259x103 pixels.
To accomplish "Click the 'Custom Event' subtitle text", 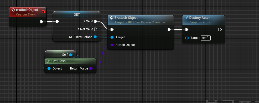I will pyautogui.click(x=26, y=14).
